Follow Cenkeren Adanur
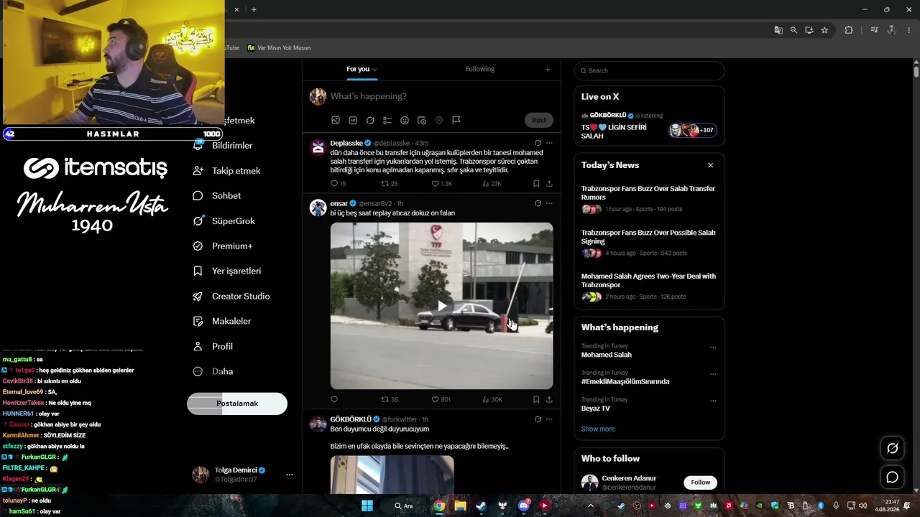 pyautogui.click(x=701, y=483)
